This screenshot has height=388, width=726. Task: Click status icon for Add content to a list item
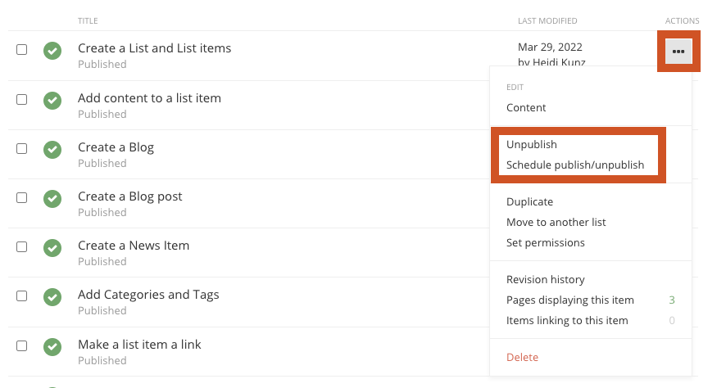pyautogui.click(x=52, y=100)
